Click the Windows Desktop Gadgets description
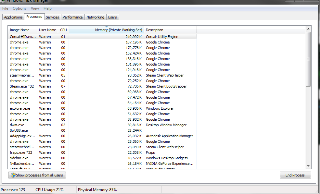The height and width of the screenshot is (194, 320). click(167, 158)
